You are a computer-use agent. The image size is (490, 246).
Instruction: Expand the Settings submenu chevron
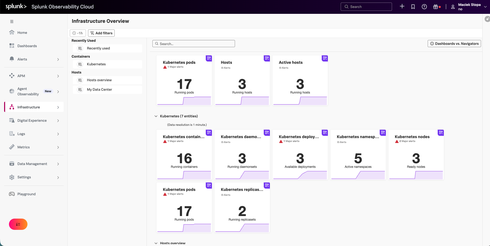(x=58, y=177)
